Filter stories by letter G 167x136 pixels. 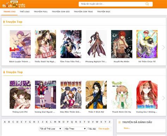click(30, 122)
